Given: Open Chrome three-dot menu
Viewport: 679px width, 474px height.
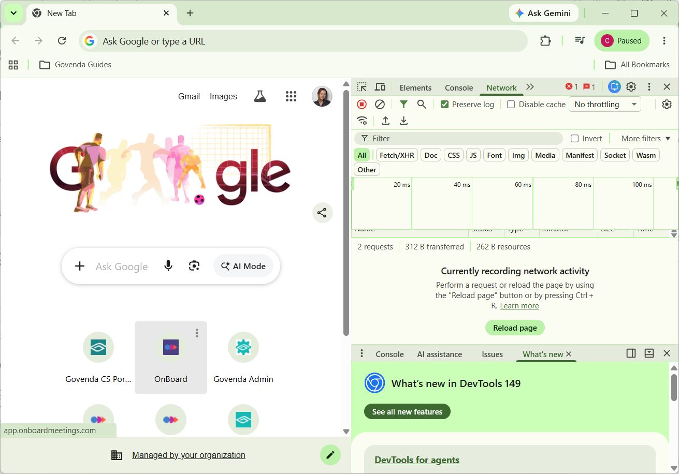Looking at the screenshot, I should [x=664, y=41].
